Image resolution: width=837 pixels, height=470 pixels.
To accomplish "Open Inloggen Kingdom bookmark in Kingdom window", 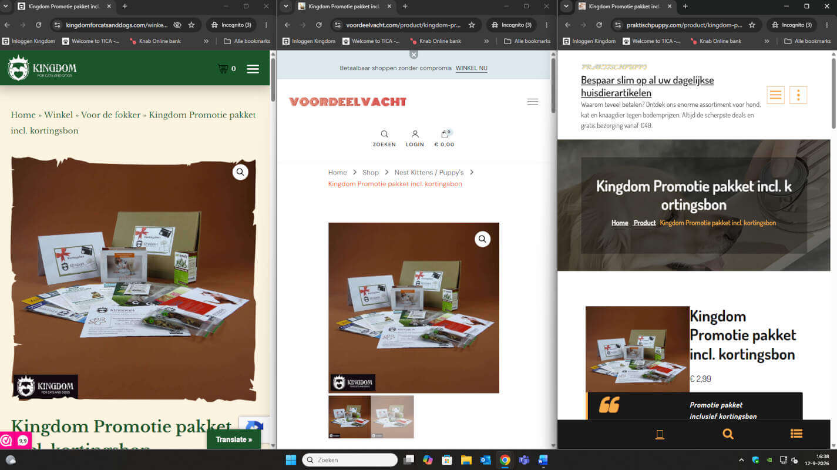I will (x=29, y=41).
